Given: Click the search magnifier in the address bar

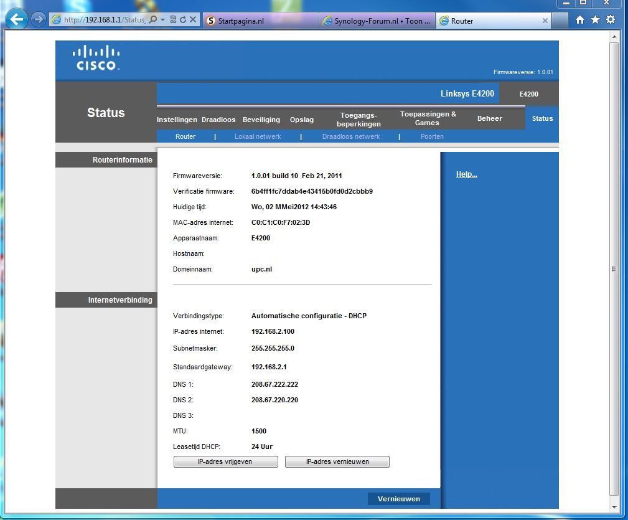Looking at the screenshot, I should [152, 20].
